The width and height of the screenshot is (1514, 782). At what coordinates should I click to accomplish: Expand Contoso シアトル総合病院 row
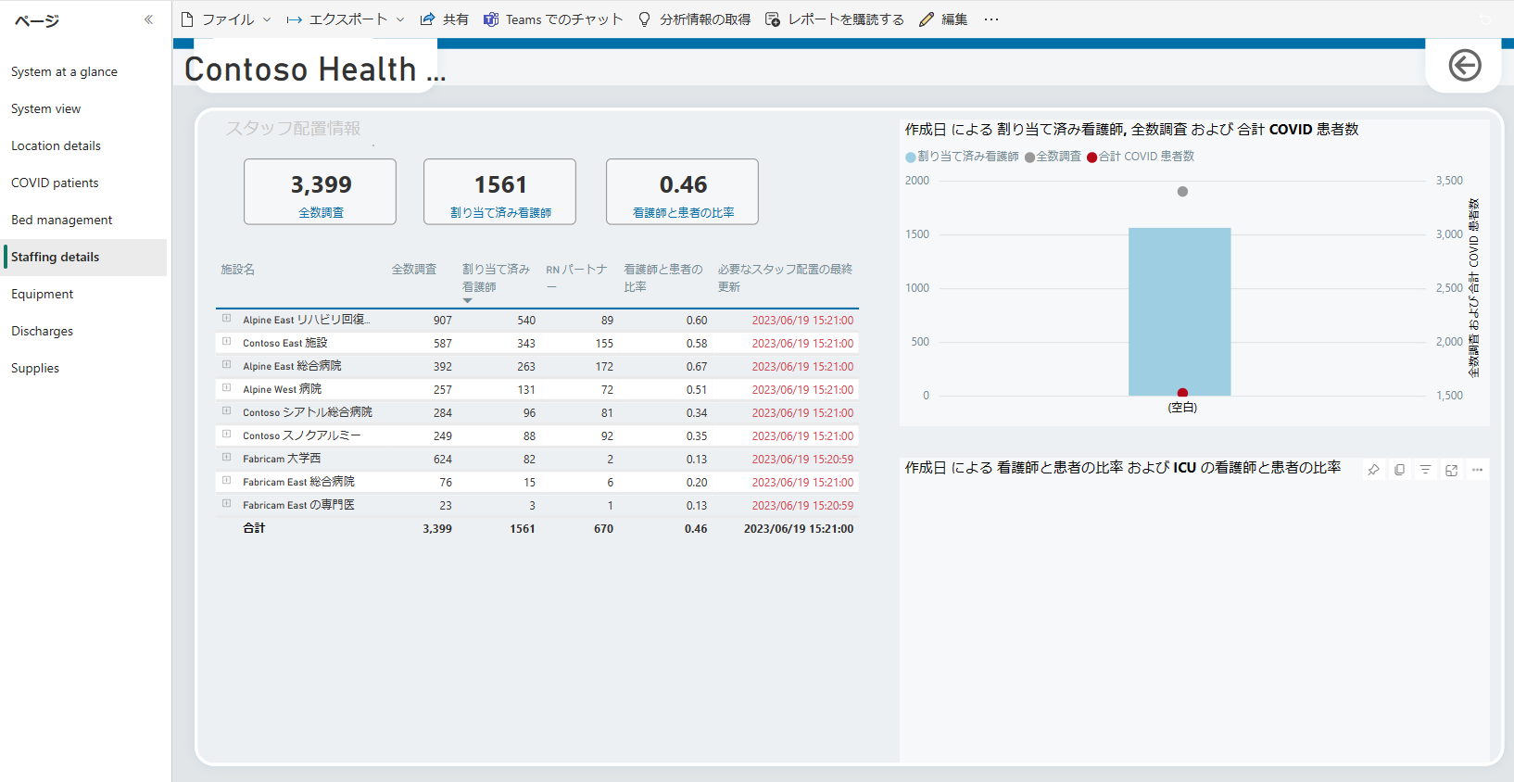[226, 410]
